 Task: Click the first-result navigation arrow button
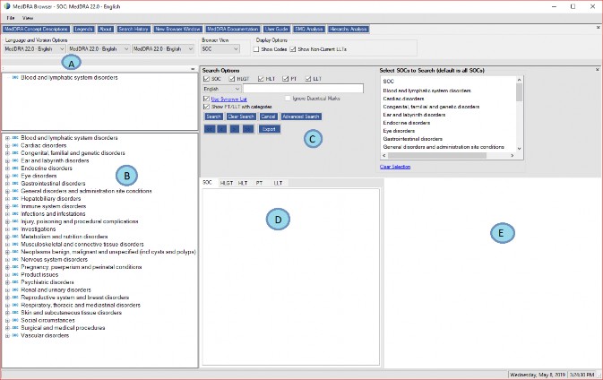click(x=211, y=129)
